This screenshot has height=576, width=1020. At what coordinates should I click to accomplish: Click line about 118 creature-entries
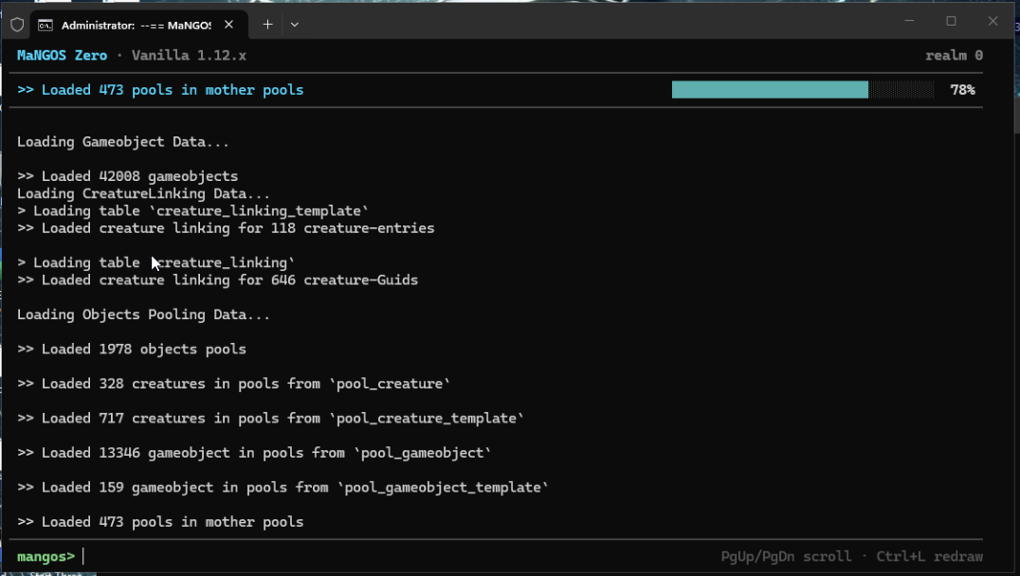point(226,228)
